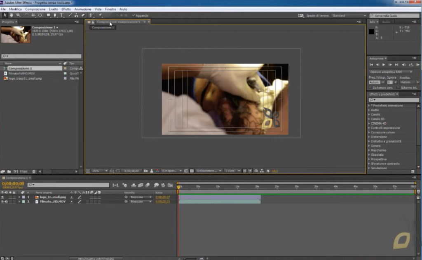
Task: Open the Videocamera view dropdown
Action: coord(209,171)
